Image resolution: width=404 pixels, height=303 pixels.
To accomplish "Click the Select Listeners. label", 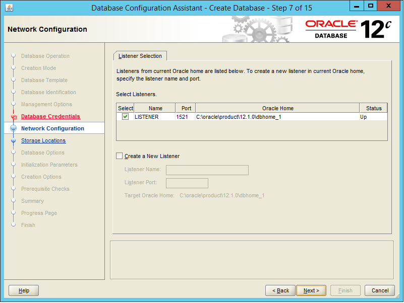I will (136, 94).
